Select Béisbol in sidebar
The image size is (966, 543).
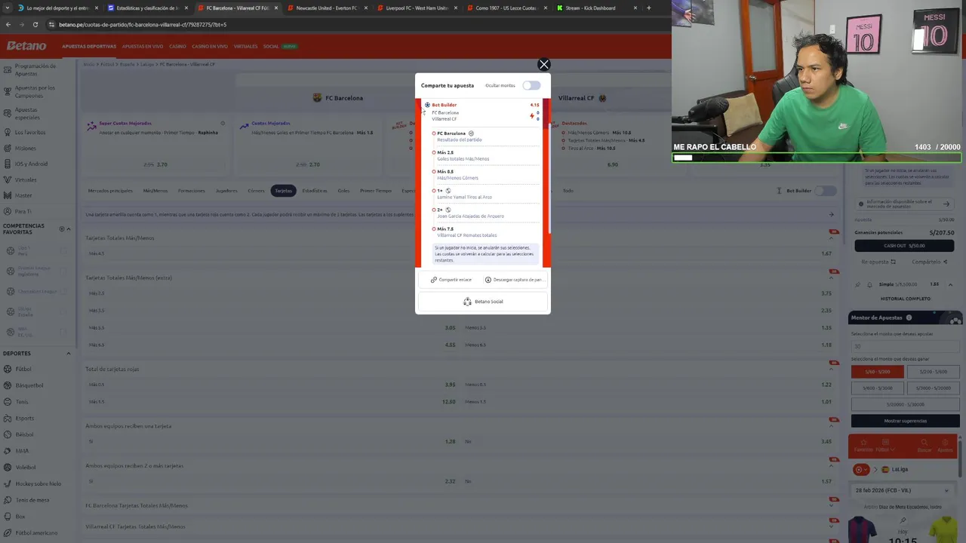coord(25,434)
